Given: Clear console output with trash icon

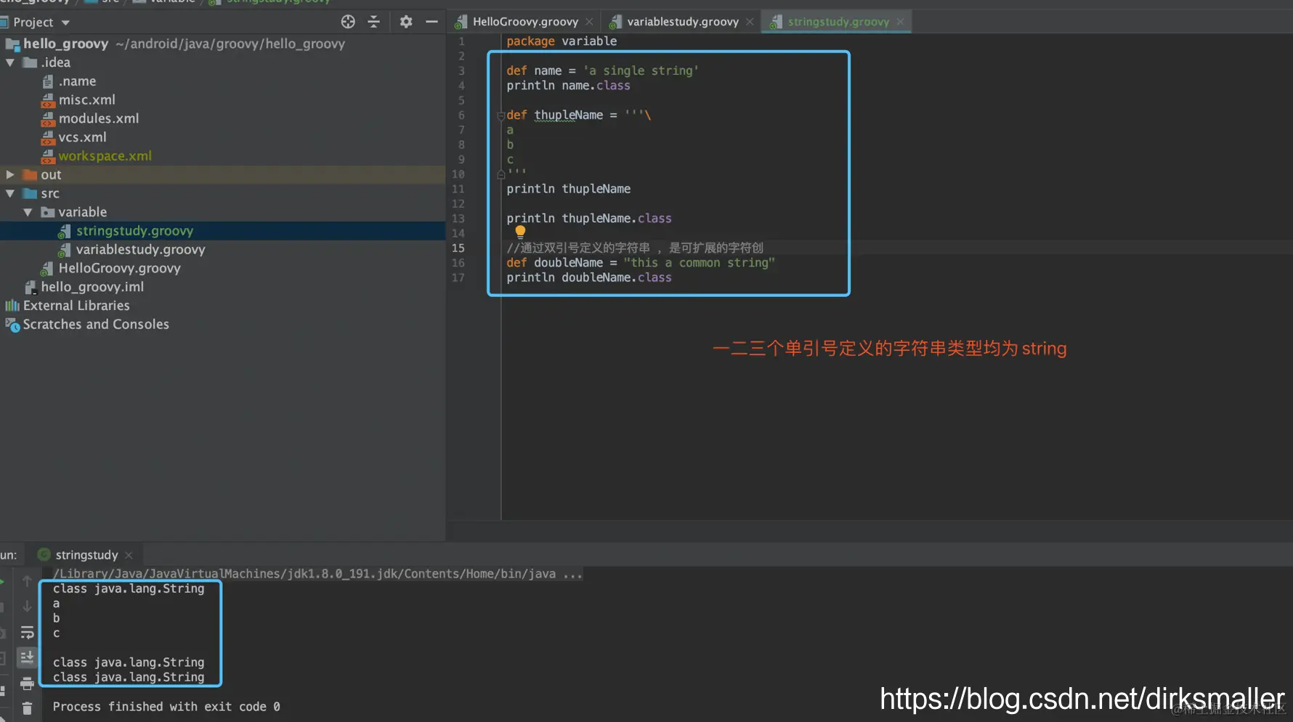Looking at the screenshot, I should coord(27,708).
